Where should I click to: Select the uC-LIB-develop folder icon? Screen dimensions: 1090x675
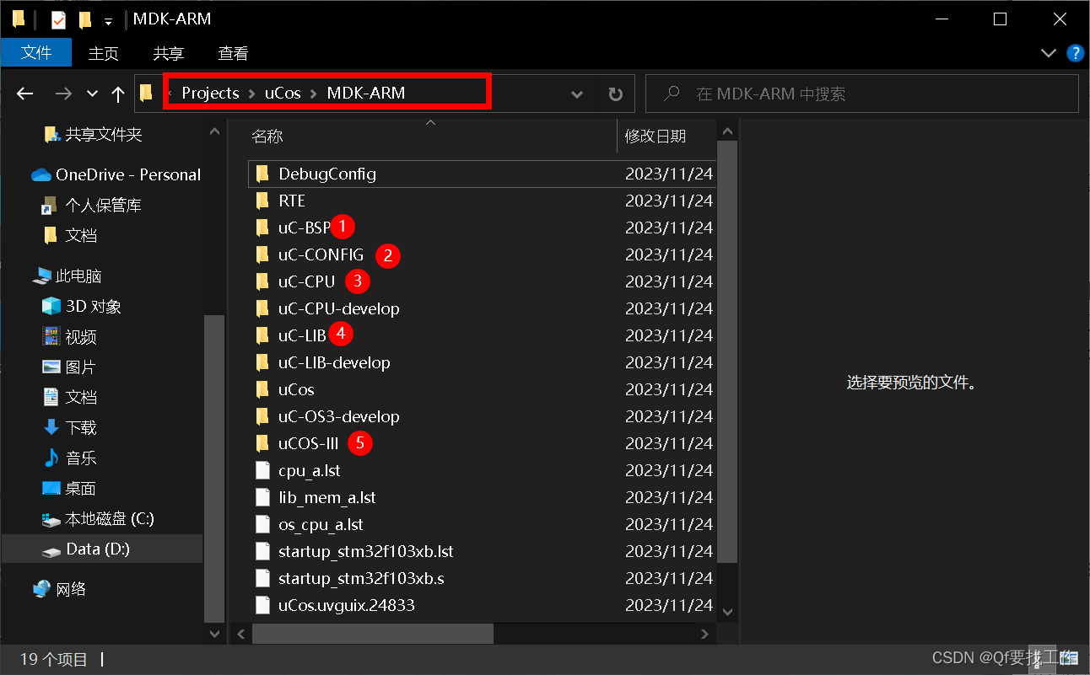[262, 362]
